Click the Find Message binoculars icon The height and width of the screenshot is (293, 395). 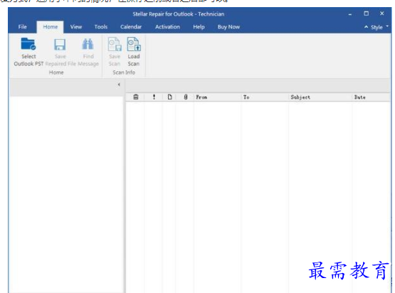pyautogui.click(x=88, y=44)
